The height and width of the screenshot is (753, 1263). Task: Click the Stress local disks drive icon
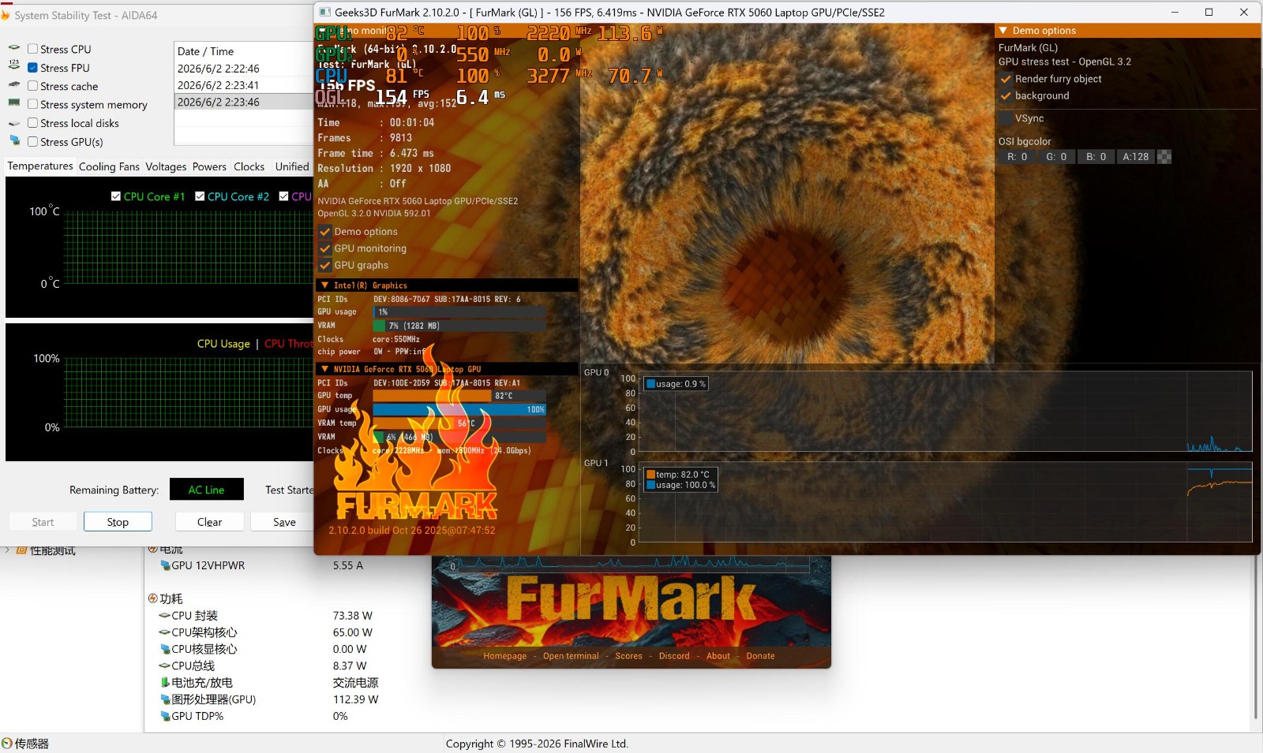click(14, 123)
